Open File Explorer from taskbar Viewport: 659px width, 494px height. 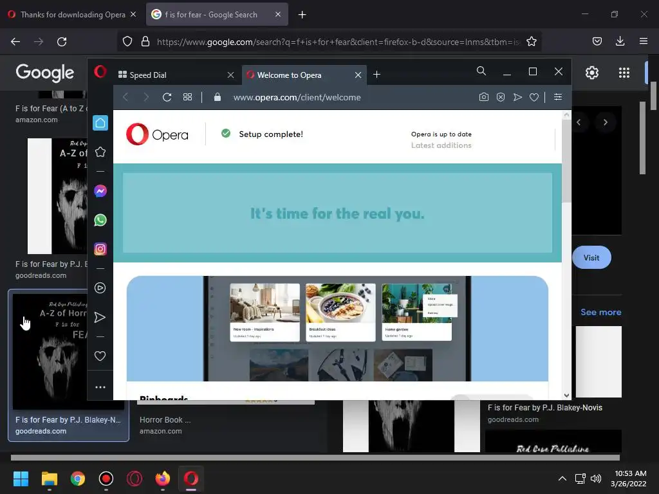pyautogui.click(x=49, y=479)
